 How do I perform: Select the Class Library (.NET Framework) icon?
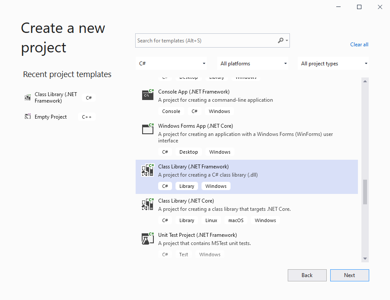coord(147,170)
